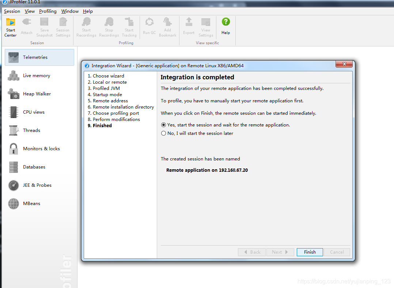Click the Finish button
Screen dimensions: 394x288
(x=310, y=252)
